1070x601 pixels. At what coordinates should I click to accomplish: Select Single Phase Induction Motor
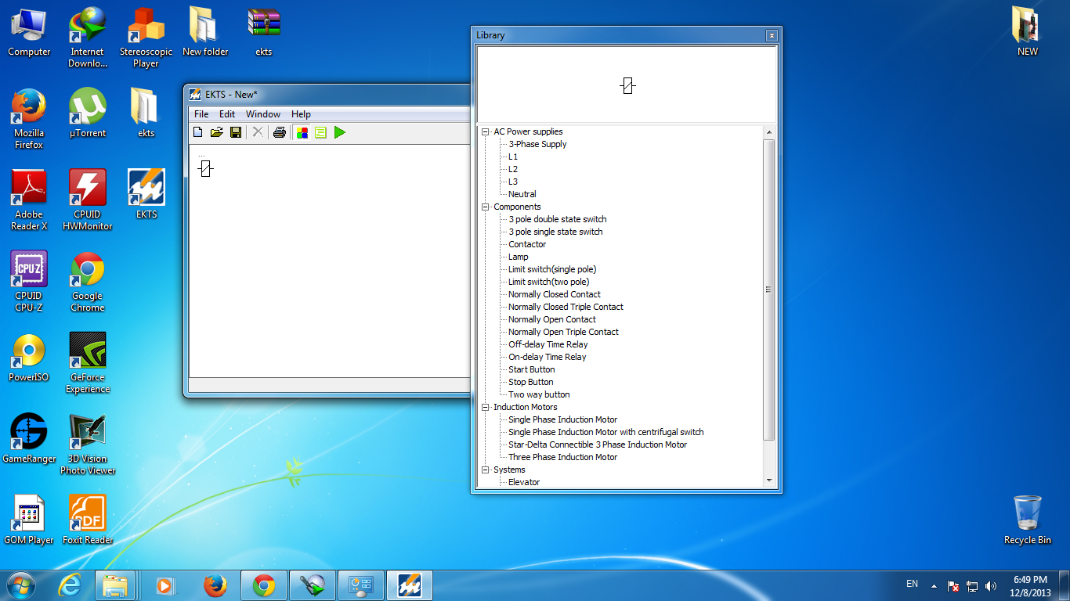563,419
